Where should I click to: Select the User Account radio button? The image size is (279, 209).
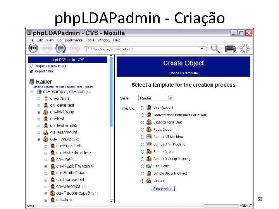click(142, 108)
